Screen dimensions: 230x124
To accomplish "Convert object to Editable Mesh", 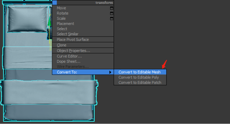I will (140, 72).
